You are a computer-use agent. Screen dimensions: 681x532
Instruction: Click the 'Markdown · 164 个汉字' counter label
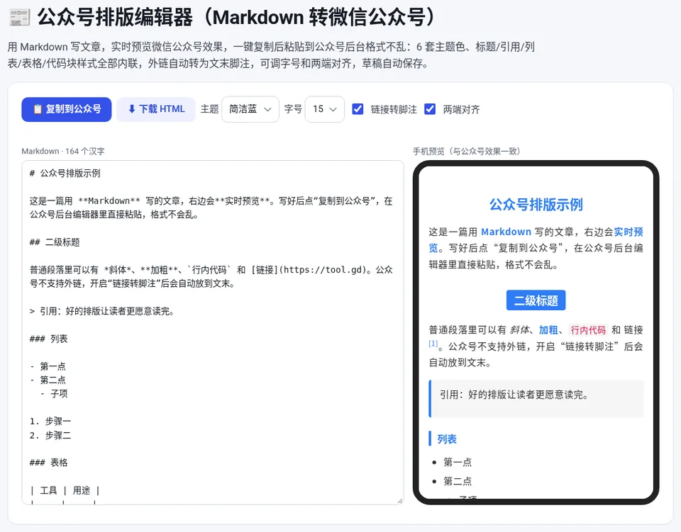coord(63,151)
